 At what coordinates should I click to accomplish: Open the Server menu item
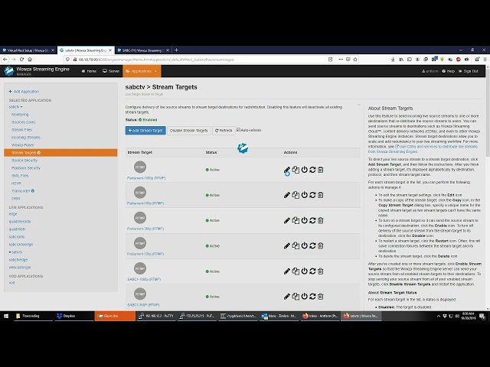pyautogui.click(x=111, y=71)
